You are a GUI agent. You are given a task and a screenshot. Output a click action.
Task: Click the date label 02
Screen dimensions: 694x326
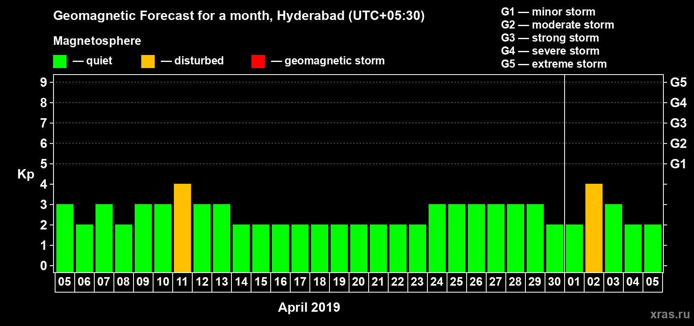pos(594,282)
